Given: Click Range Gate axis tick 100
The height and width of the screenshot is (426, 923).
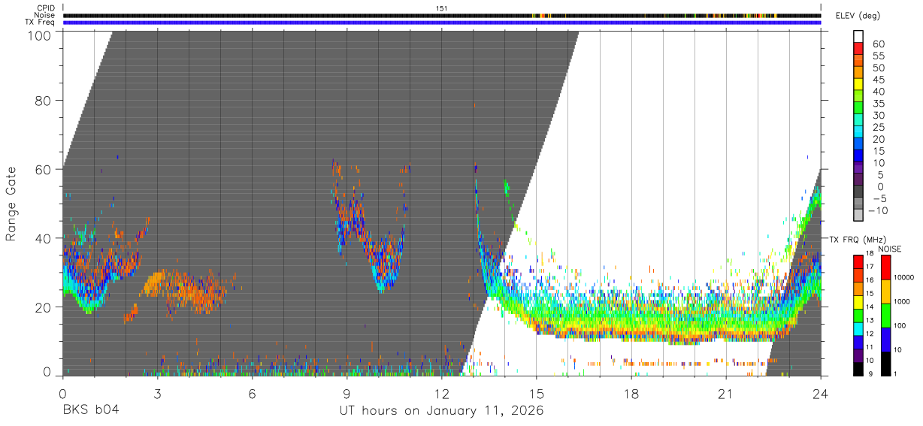Looking at the screenshot, I should tap(38, 35).
